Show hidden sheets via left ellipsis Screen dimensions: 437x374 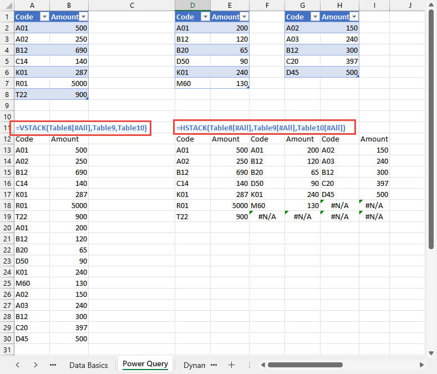click(53, 365)
